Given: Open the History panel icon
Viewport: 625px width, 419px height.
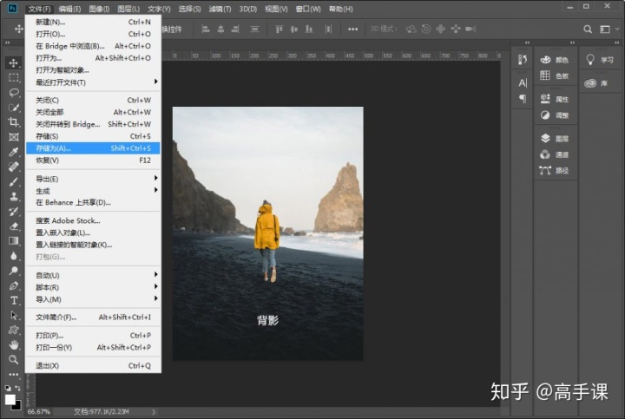Looking at the screenshot, I should coord(523,59).
